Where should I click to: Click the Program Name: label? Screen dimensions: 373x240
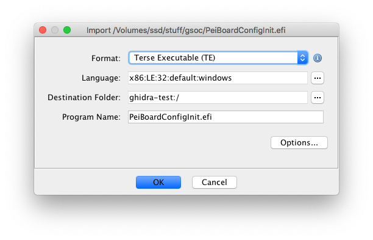click(91, 117)
